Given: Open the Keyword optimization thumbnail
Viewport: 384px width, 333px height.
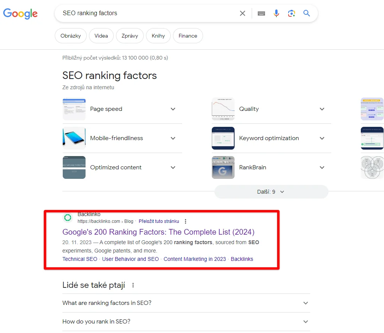Looking at the screenshot, I should 223,138.
